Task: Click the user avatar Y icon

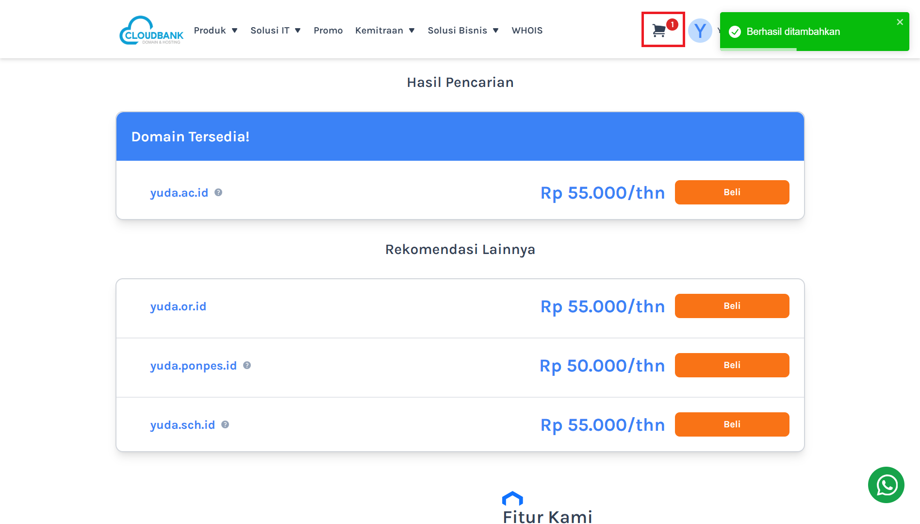Action: [x=700, y=31]
